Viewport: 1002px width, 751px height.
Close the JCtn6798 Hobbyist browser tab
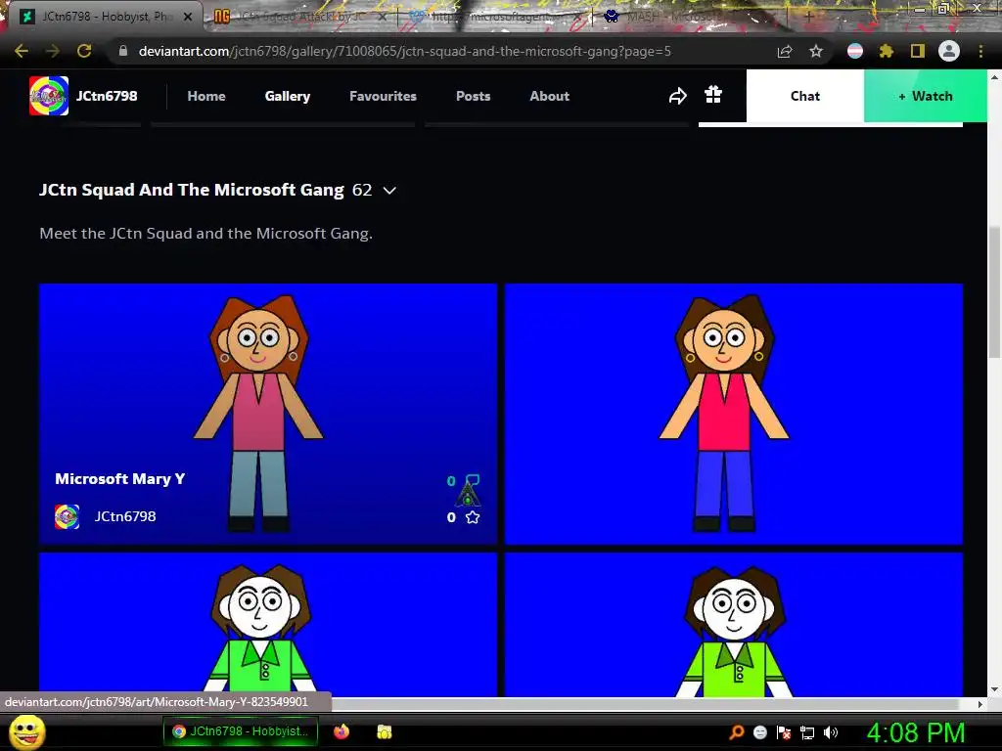click(188, 17)
